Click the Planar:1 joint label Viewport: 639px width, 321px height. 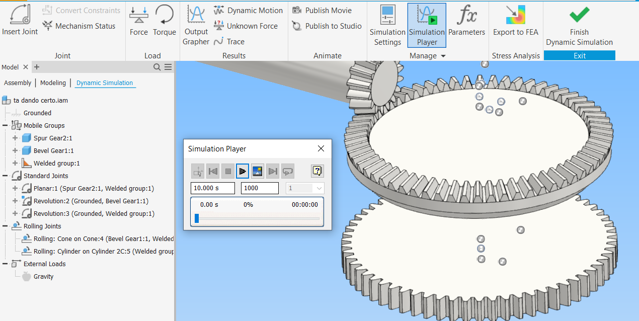tap(94, 188)
